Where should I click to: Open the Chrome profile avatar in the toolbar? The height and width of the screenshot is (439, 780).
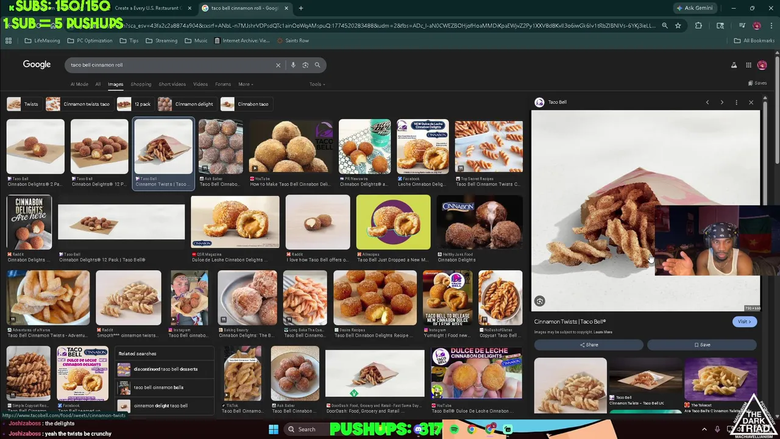pyautogui.click(x=757, y=26)
